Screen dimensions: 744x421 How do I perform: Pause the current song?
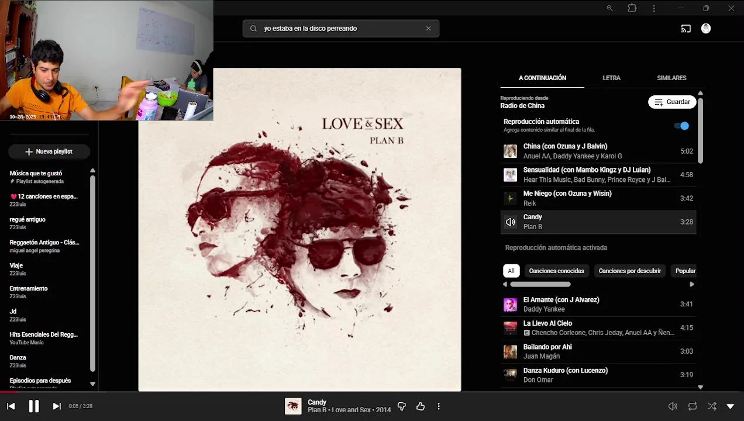tap(34, 406)
